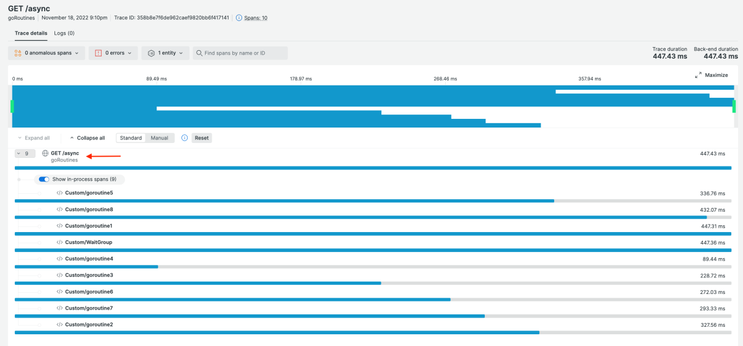The width and height of the screenshot is (743, 346).
Task: Focus the Find spans by name search field
Action: pyautogui.click(x=244, y=53)
